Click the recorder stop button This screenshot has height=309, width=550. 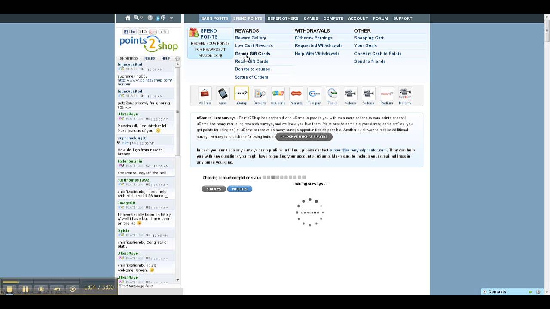[9, 289]
